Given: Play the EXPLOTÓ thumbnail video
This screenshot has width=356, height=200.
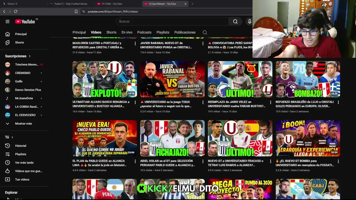Looking at the screenshot, I should (x=105, y=79).
